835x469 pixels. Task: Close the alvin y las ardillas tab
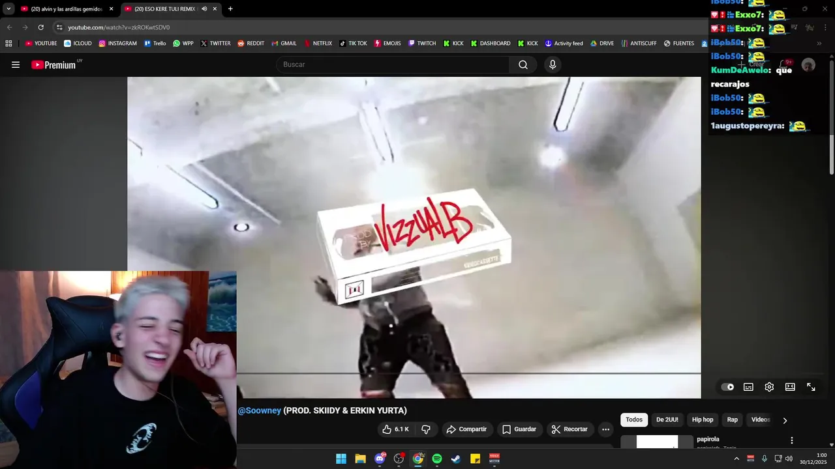[111, 9]
